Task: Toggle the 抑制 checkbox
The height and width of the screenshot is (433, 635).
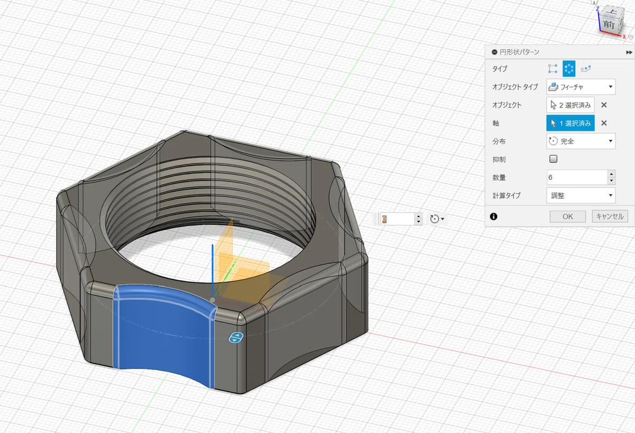Action: coord(554,159)
